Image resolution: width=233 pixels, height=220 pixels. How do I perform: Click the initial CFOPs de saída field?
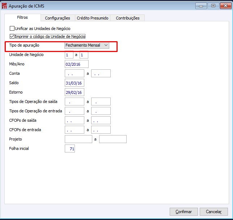75,120
